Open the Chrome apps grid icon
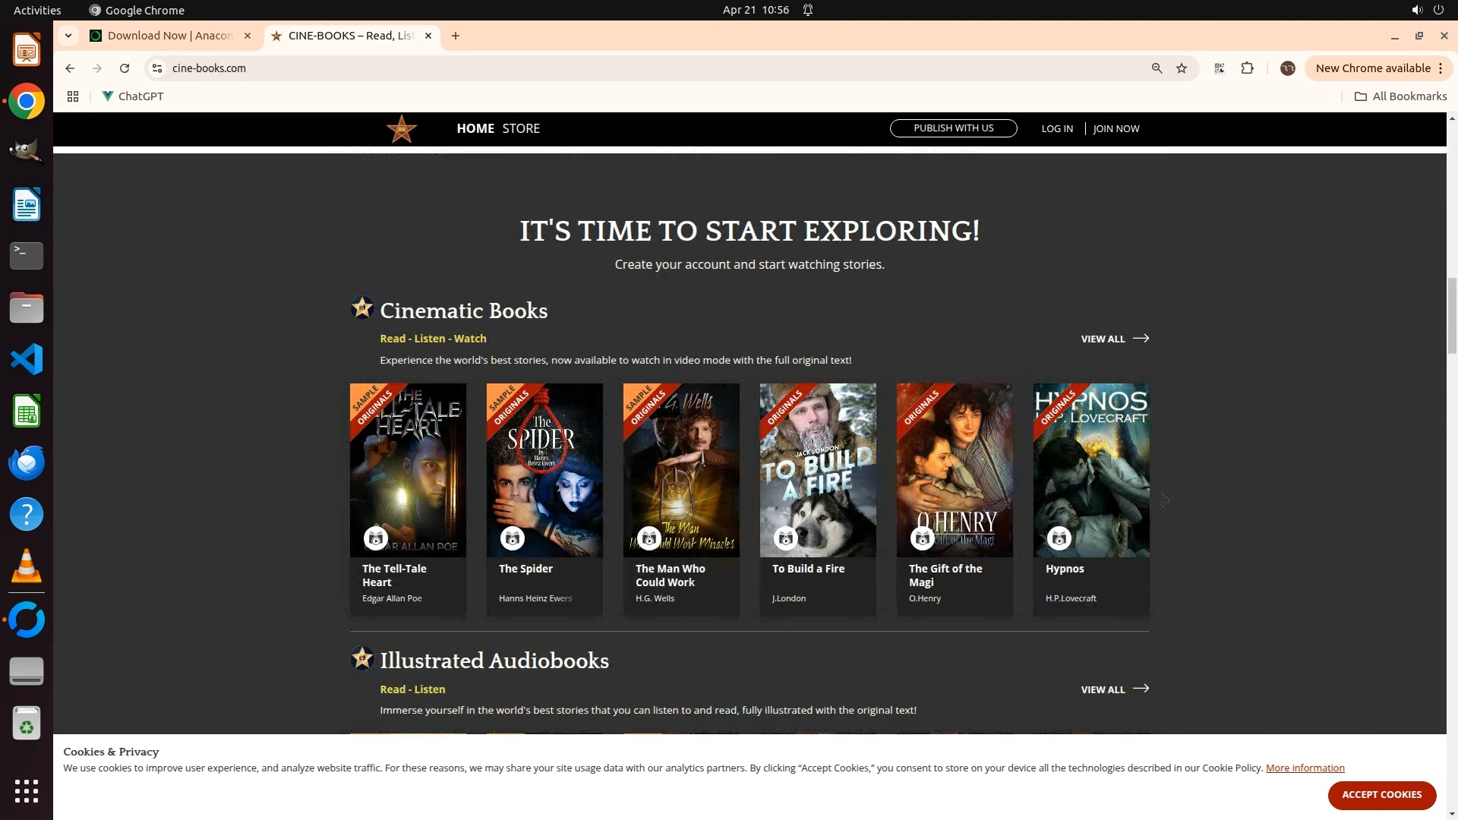The width and height of the screenshot is (1458, 820). coord(73,96)
